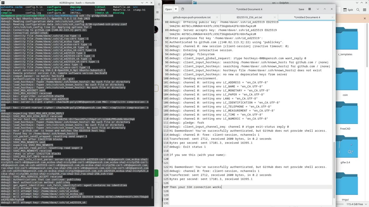Click 'SSH2_MSG_KEXINIT sent' line in Konsole

tap(23, 90)
